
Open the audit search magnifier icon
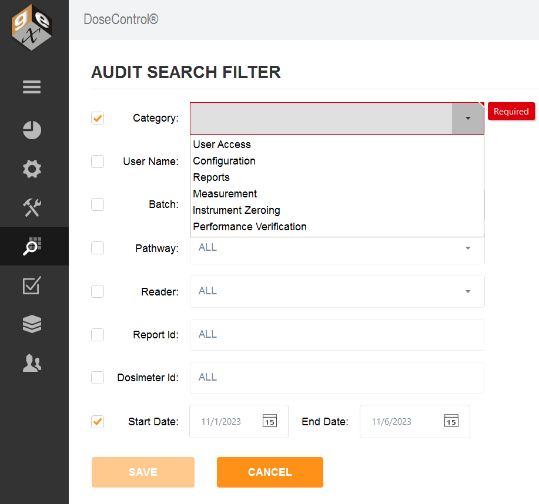tap(32, 246)
